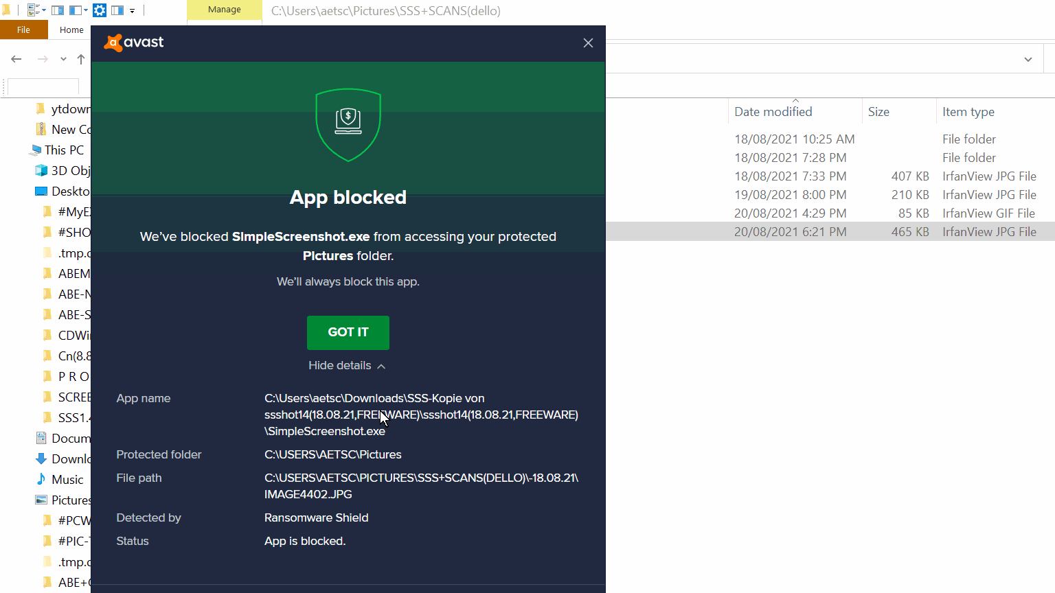1055x593 pixels.
Task: Open the Cn(8.8 folder in tree
Action: pyautogui.click(x=66, y=356)
